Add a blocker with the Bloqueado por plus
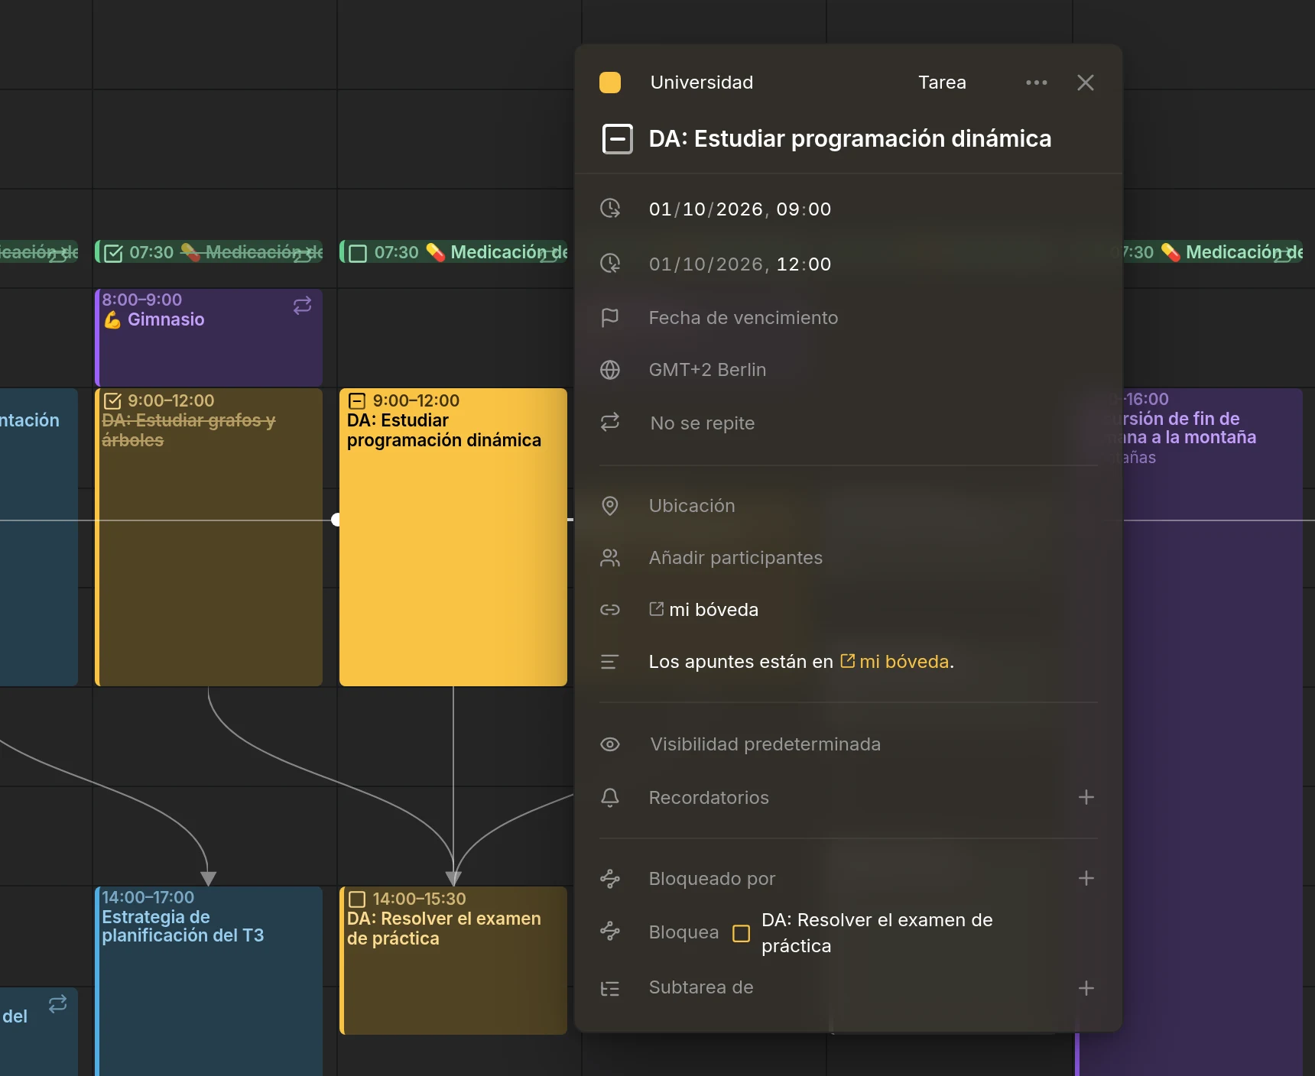Viewport: 1315px width, 1076px height. [1086, 879]
